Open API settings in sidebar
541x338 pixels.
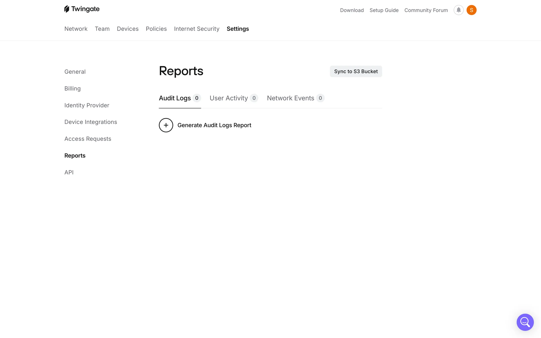pyautogui.click(x=69, y=172)
